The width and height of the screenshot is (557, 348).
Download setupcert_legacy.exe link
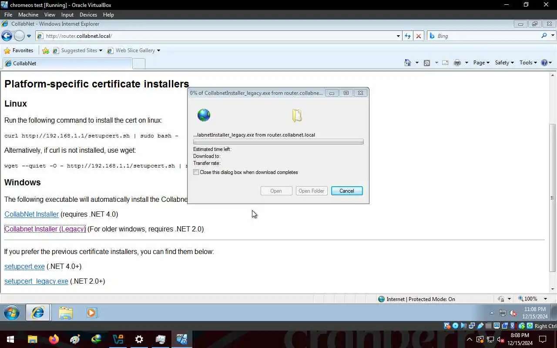click(x=36, y=281)
